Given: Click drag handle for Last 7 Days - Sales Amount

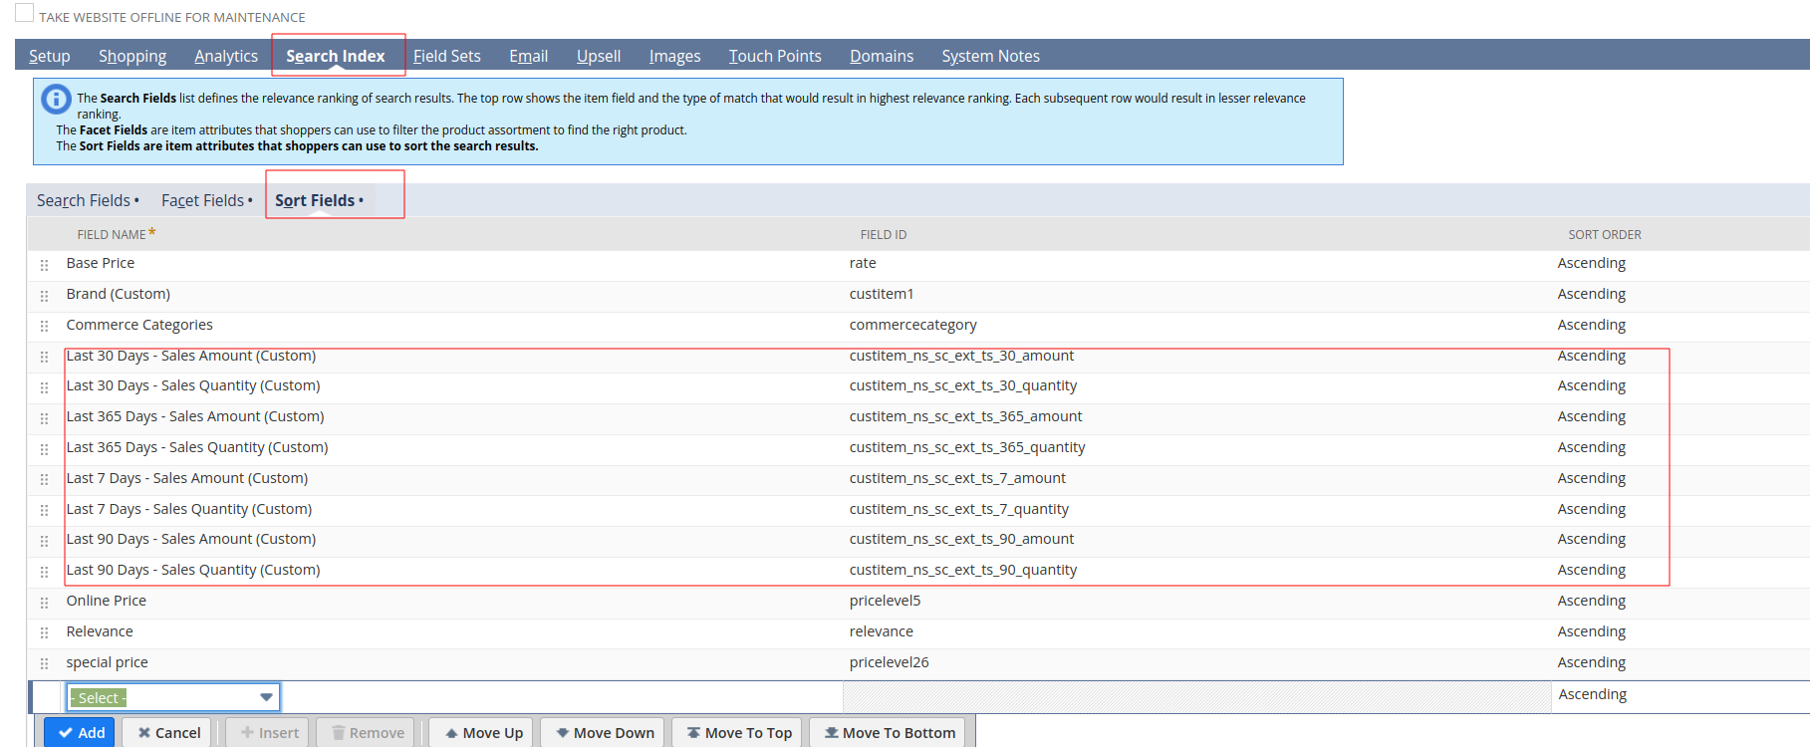Looking at the screenshot, I should [44, 479].
